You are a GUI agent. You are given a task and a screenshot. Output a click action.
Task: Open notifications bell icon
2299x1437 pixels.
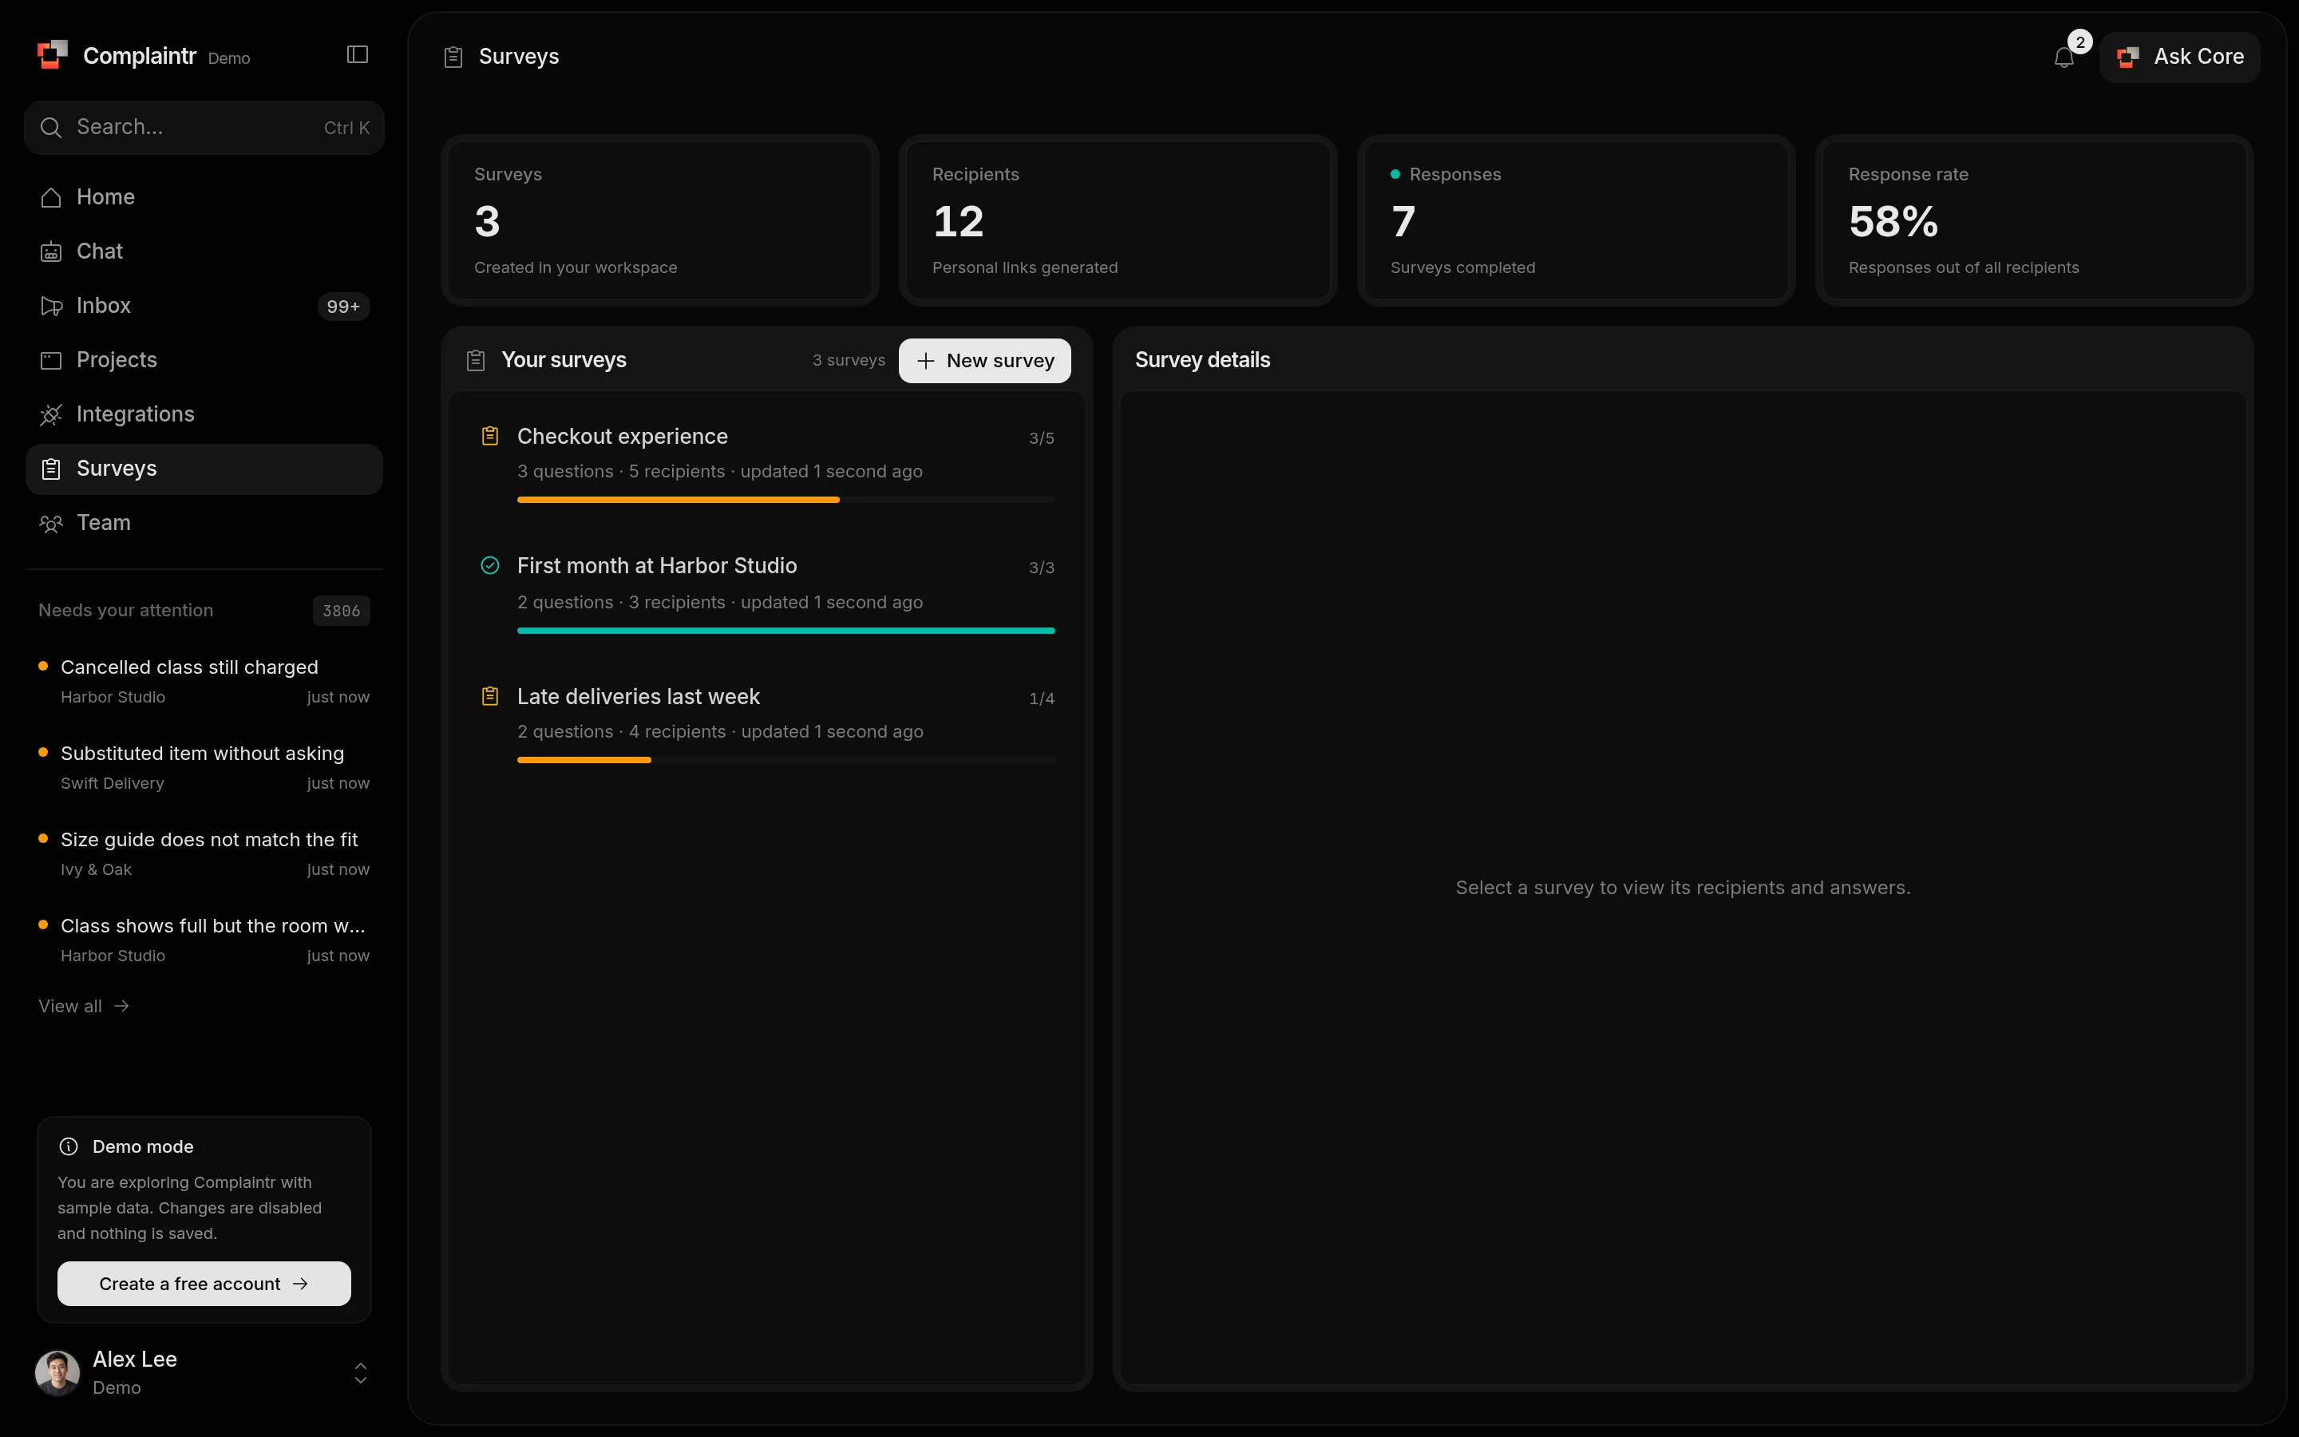(x=2064, y=58)
